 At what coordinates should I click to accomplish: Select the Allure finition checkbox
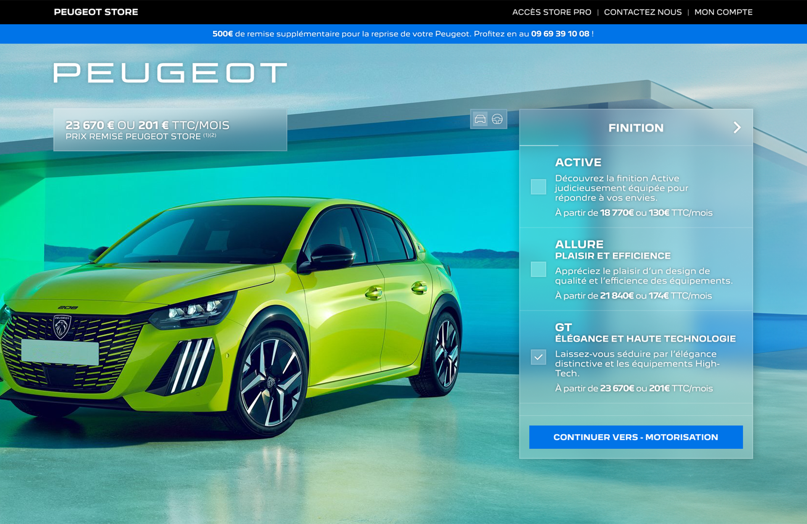click(x=538, y=269)
